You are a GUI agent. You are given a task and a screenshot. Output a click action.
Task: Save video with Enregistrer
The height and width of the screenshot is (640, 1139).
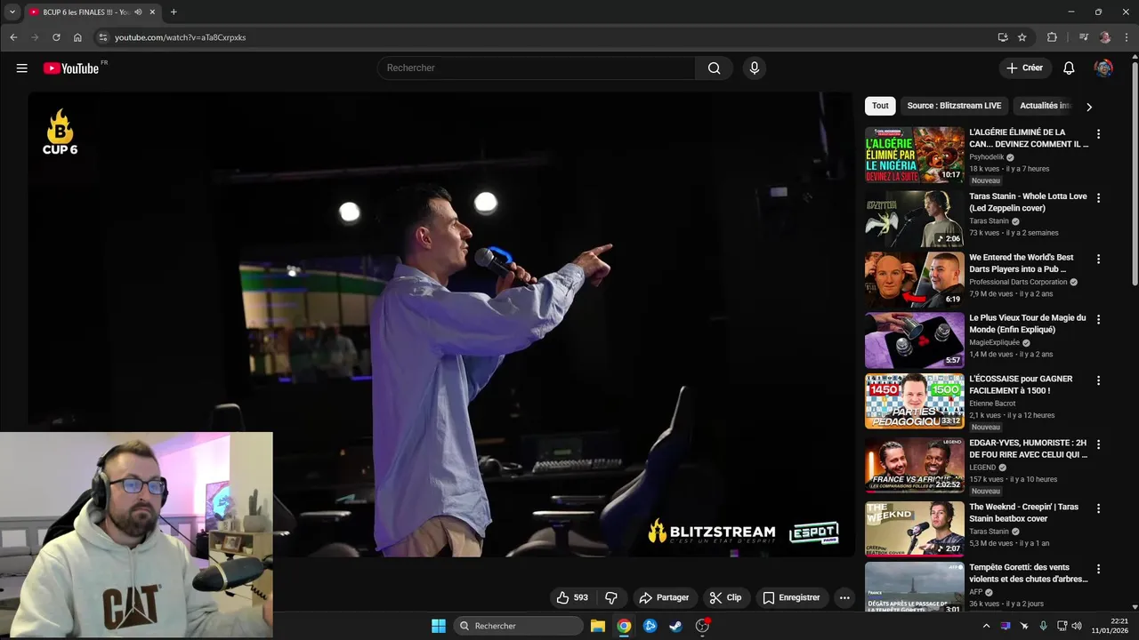[792, 597]
